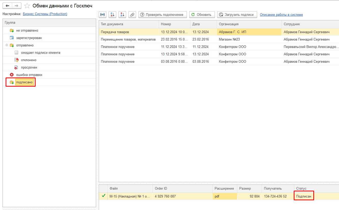This screenshot has width=339, height=210.
Task: Click file 'М-15 (Накладная) № 1 о...'
Action: coord(130,196)
